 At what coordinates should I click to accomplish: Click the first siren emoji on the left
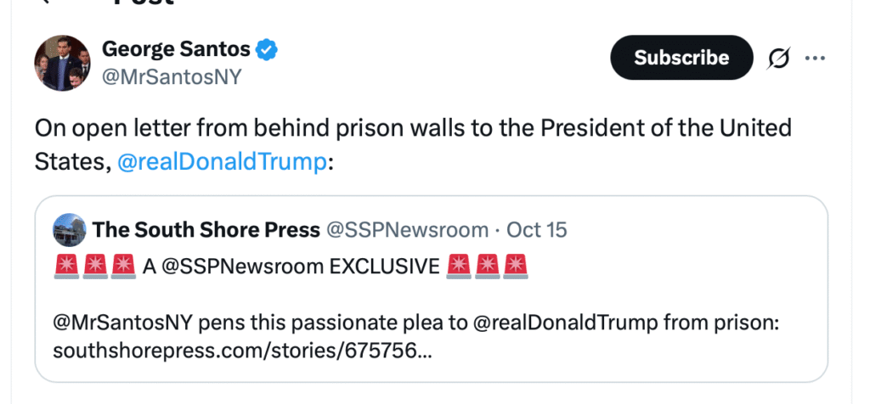[x=65, y=266]
